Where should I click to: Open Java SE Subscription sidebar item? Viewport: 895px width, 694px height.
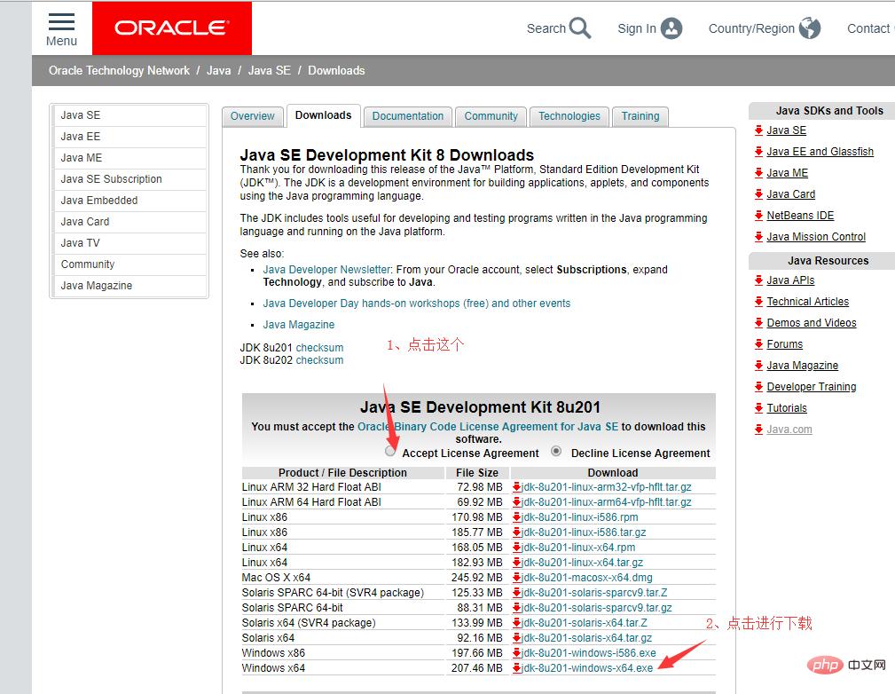pos(130,178)
